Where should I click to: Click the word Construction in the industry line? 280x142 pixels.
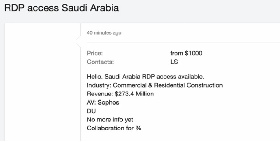(205, 85)
